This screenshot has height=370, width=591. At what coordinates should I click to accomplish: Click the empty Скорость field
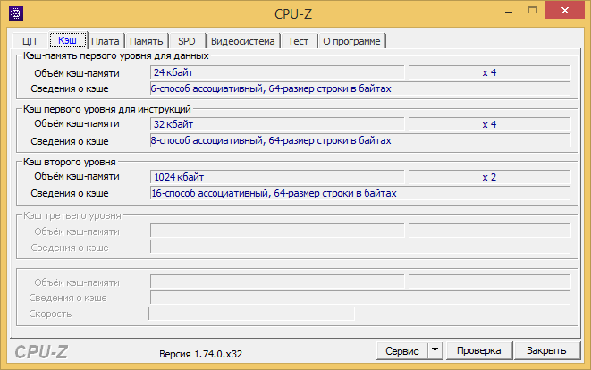(251, 314)
